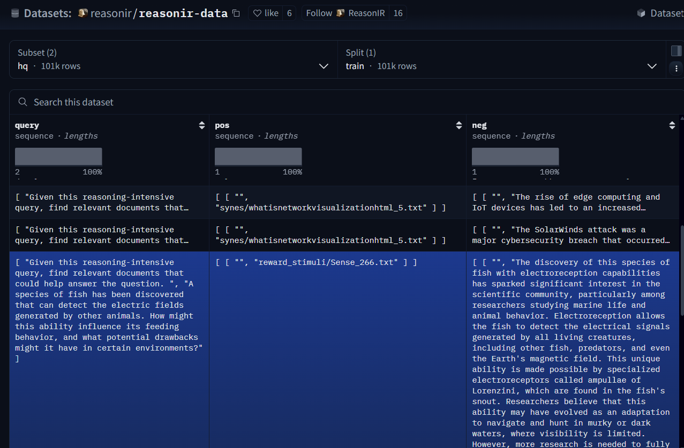Screen dimensions: 684x448
Task: Sort by the neg column
Action: point(672,125)
